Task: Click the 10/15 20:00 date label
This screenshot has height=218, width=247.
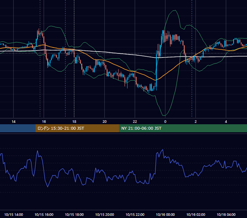Action: [x=105, y=214]
